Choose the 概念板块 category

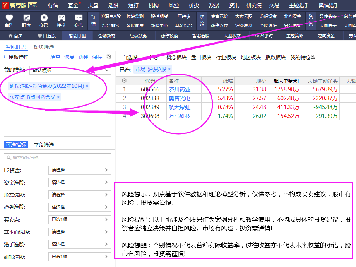tap(176, 57)
